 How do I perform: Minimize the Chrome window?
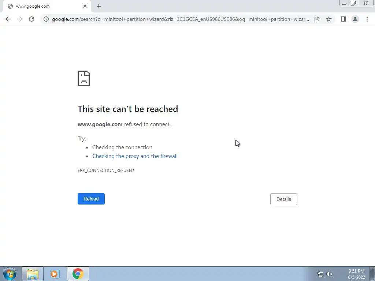pos(344,3)
